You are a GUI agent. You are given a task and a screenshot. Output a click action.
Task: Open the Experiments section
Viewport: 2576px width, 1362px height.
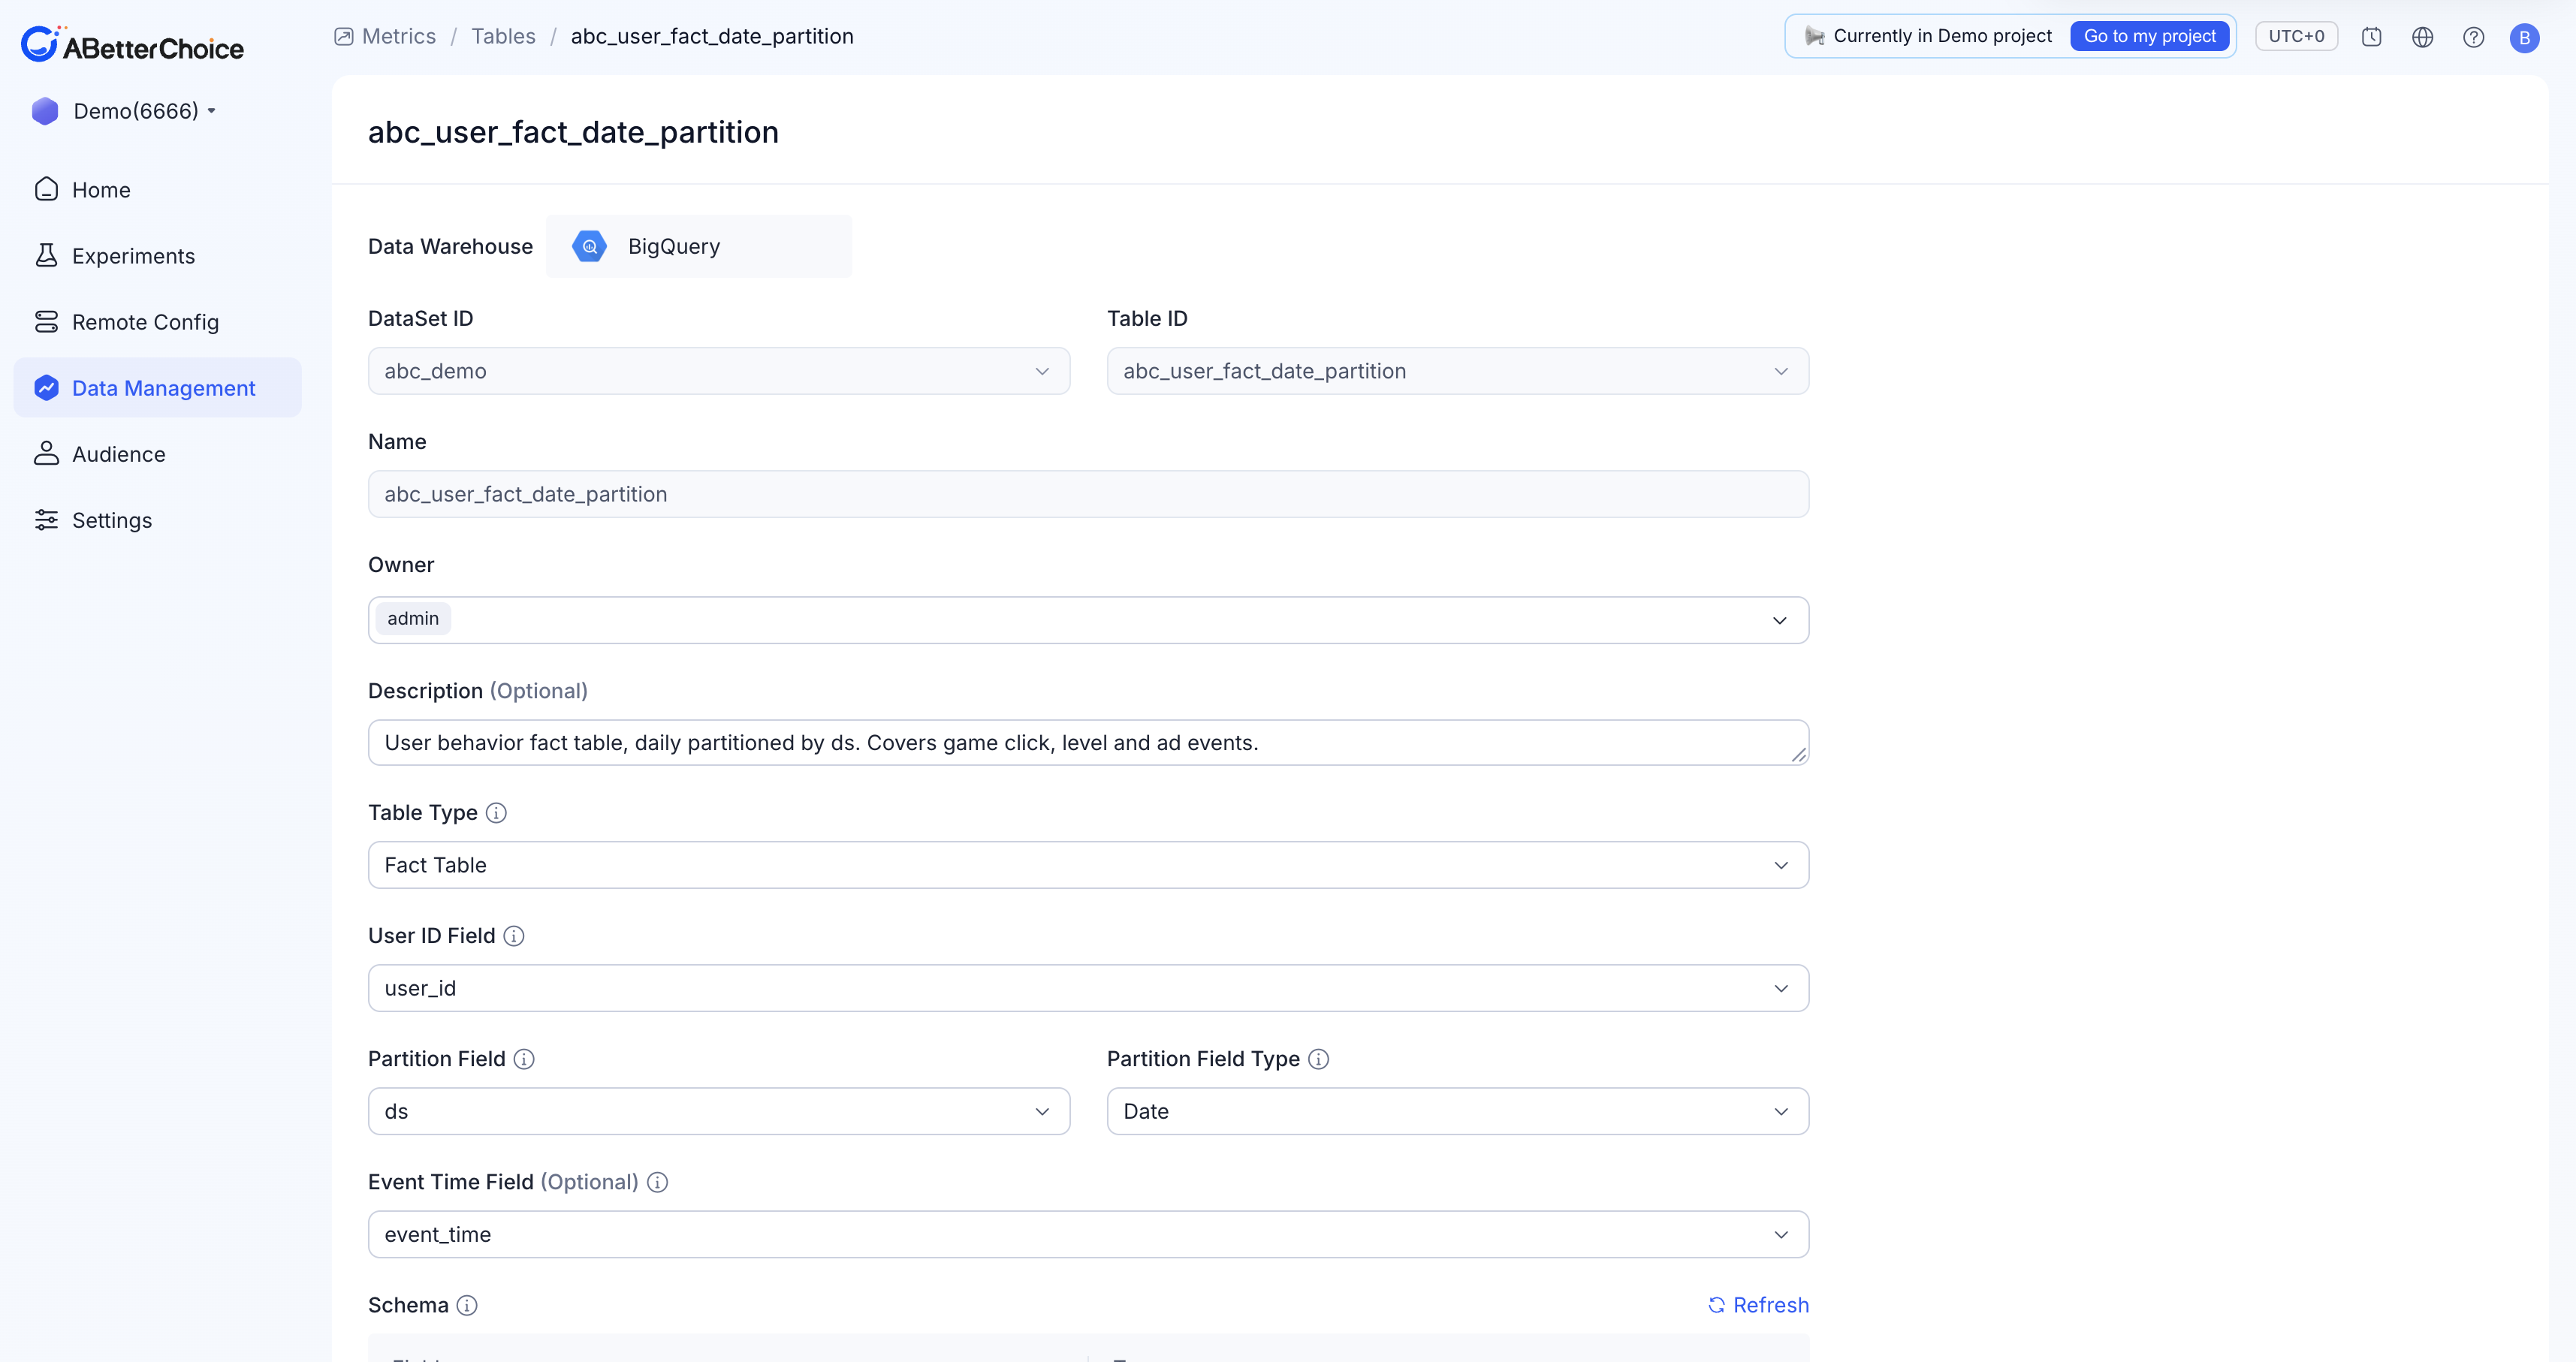coord(158,255)
